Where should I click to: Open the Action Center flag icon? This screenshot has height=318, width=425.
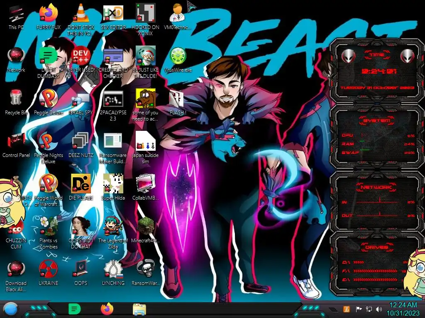pos(359,309)
